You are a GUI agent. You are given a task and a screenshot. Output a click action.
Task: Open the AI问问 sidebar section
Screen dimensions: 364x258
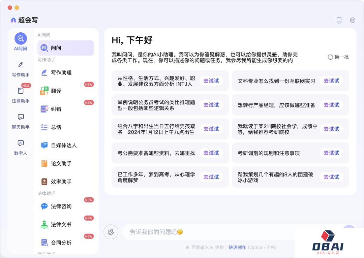pyautogui.click(x=21, y=42)
